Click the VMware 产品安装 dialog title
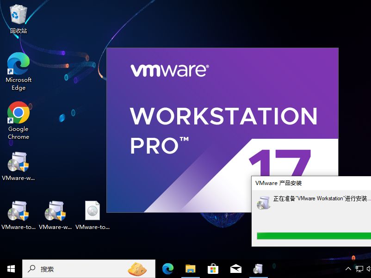The image size is (371, 278). point(278,183)
